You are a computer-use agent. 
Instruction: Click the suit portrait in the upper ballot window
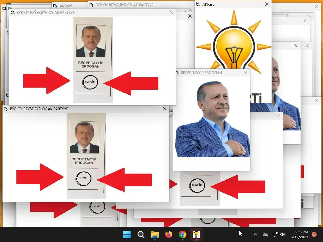[91, 41]
